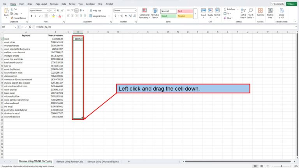Apply percent style
This screenshot has height=168, width=299.
[x=121, y=16]
